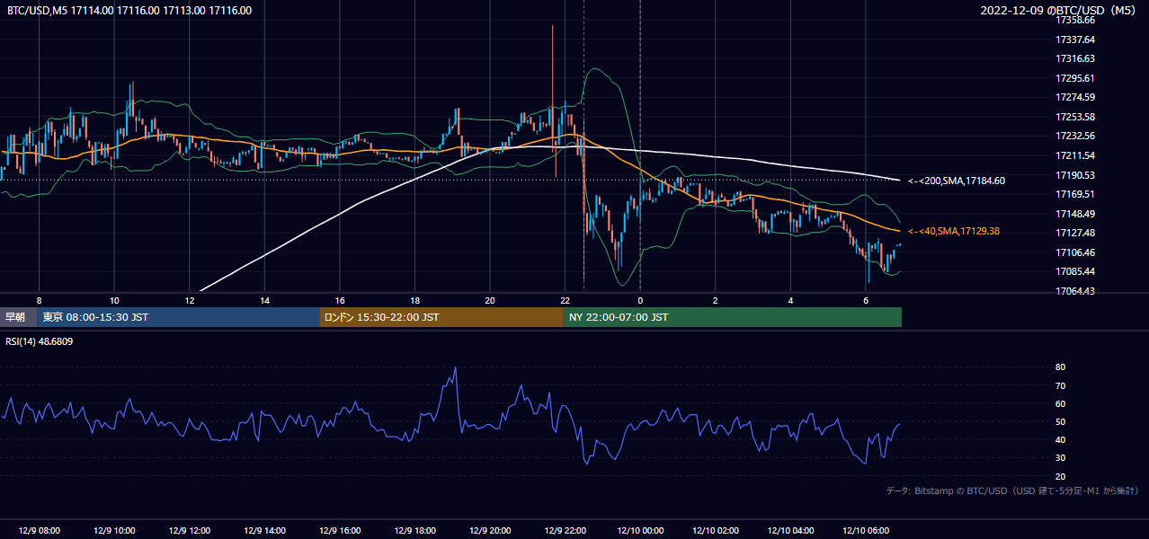Click hour label 16 under the price chart

click(x=340, y=299)
